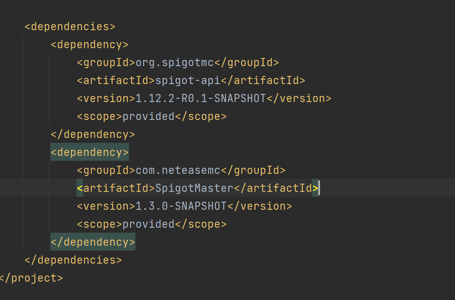Click the opening artifactId tag before SpigotMaster

click(116, 188)
